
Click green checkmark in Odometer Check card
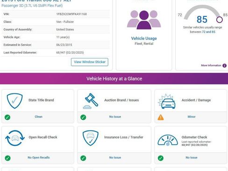[x=161, y=158]
